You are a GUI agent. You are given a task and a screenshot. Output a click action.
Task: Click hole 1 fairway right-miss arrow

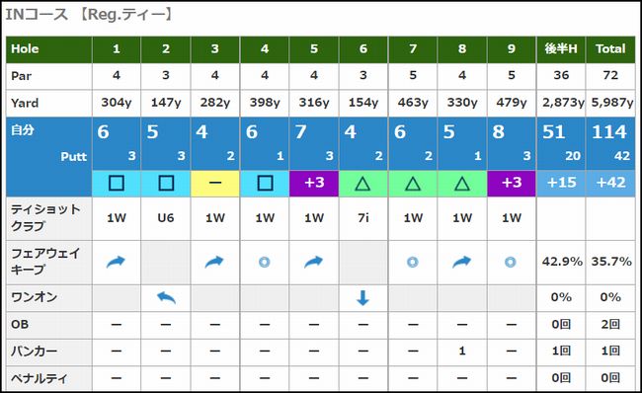pyautogui.click(x=116, y=262)
